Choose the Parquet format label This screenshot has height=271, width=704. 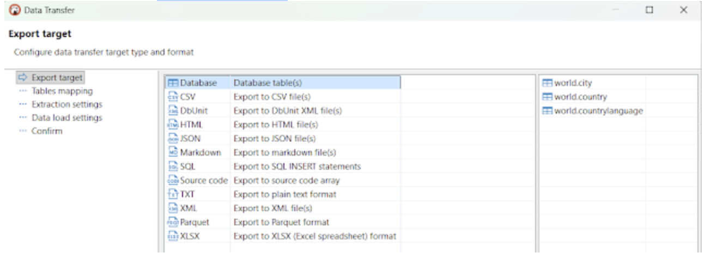(195, 223)
